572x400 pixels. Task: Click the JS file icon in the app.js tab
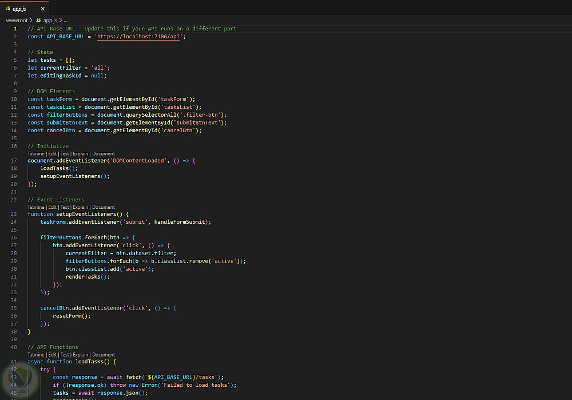(7, 9)
